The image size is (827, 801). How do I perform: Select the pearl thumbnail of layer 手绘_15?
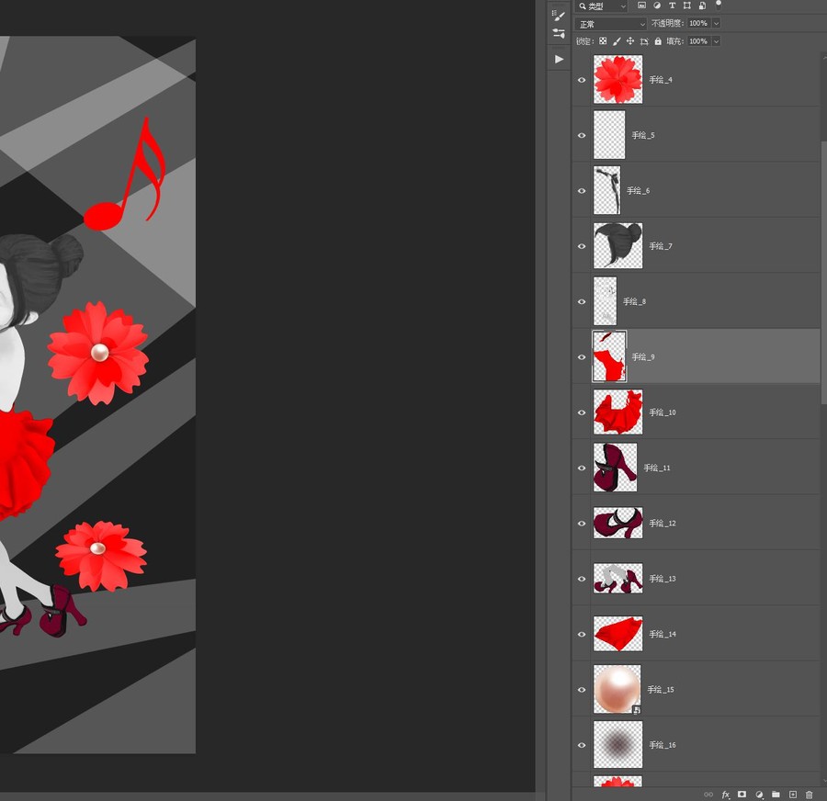[x=617, y=689]
